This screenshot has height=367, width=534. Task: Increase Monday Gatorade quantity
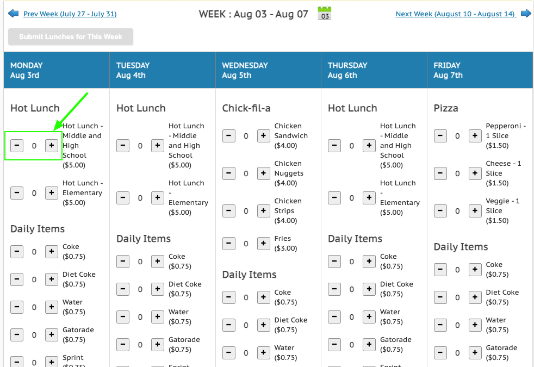point(52,335)
